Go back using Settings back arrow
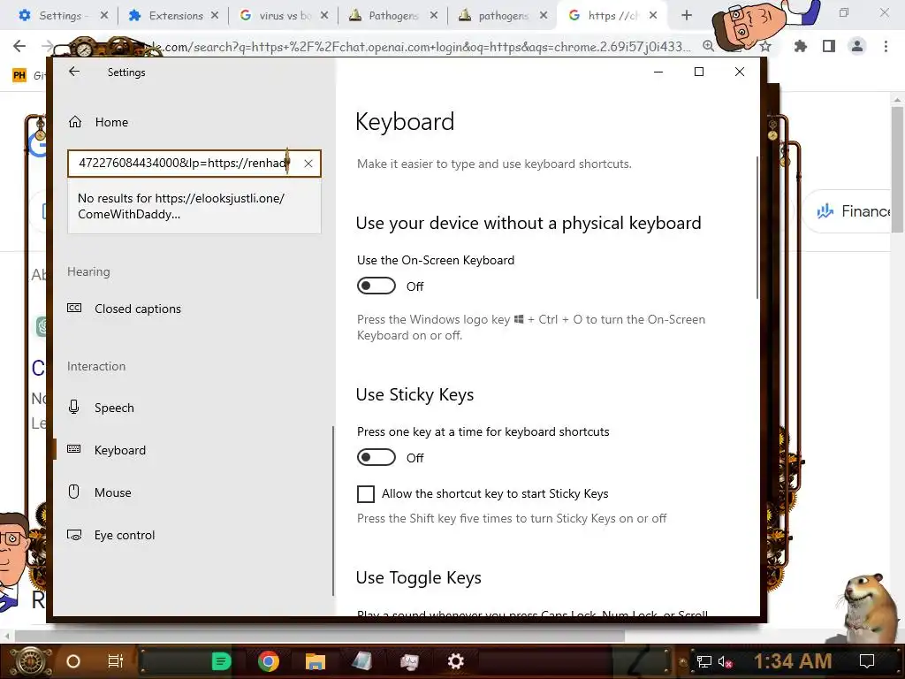 pyautogui.click(x=74, y=72)
